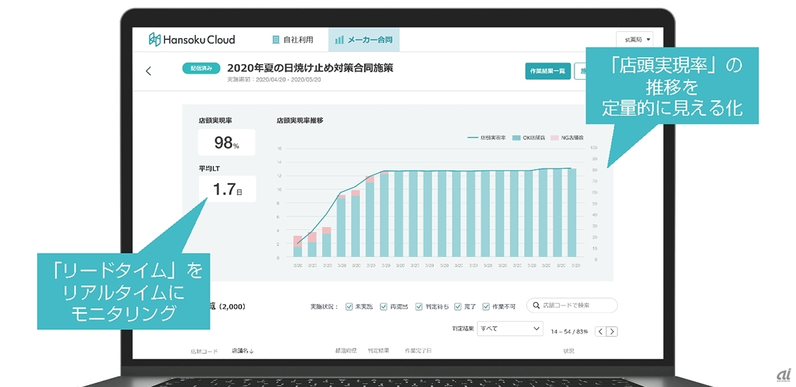Open the 判定結果 すべて dropdown

click(x=510, y=329)
